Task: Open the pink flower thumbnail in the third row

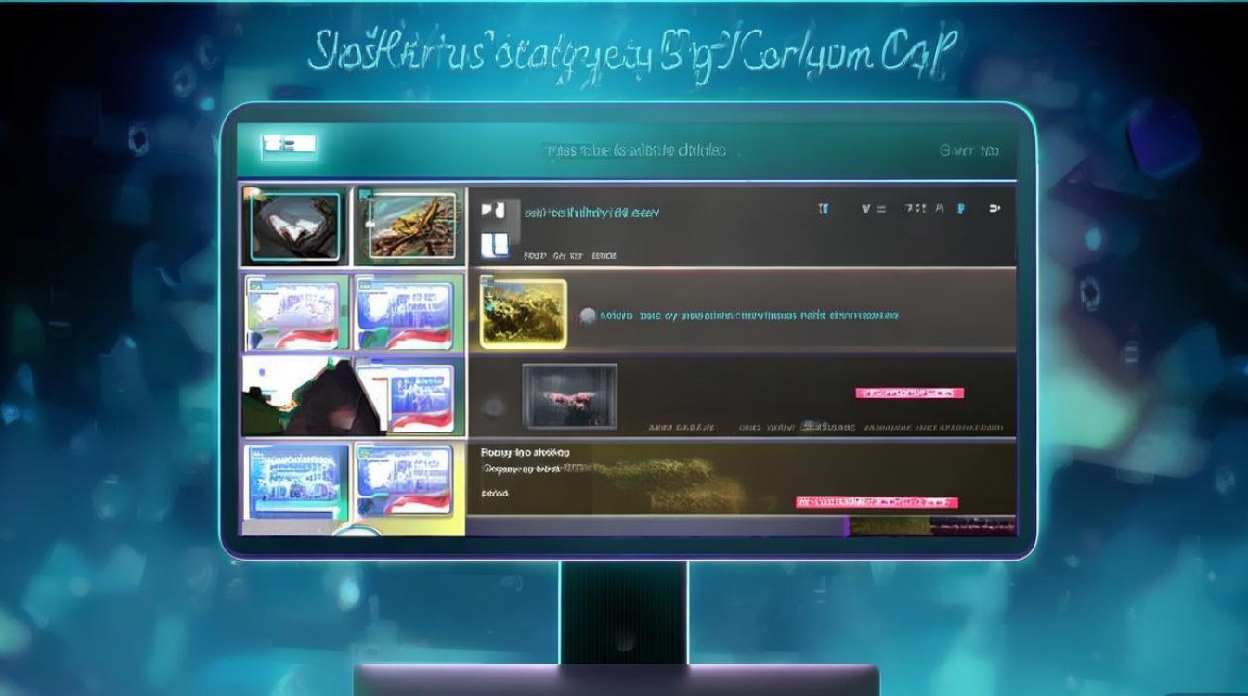Action: (x=569, y=396)
